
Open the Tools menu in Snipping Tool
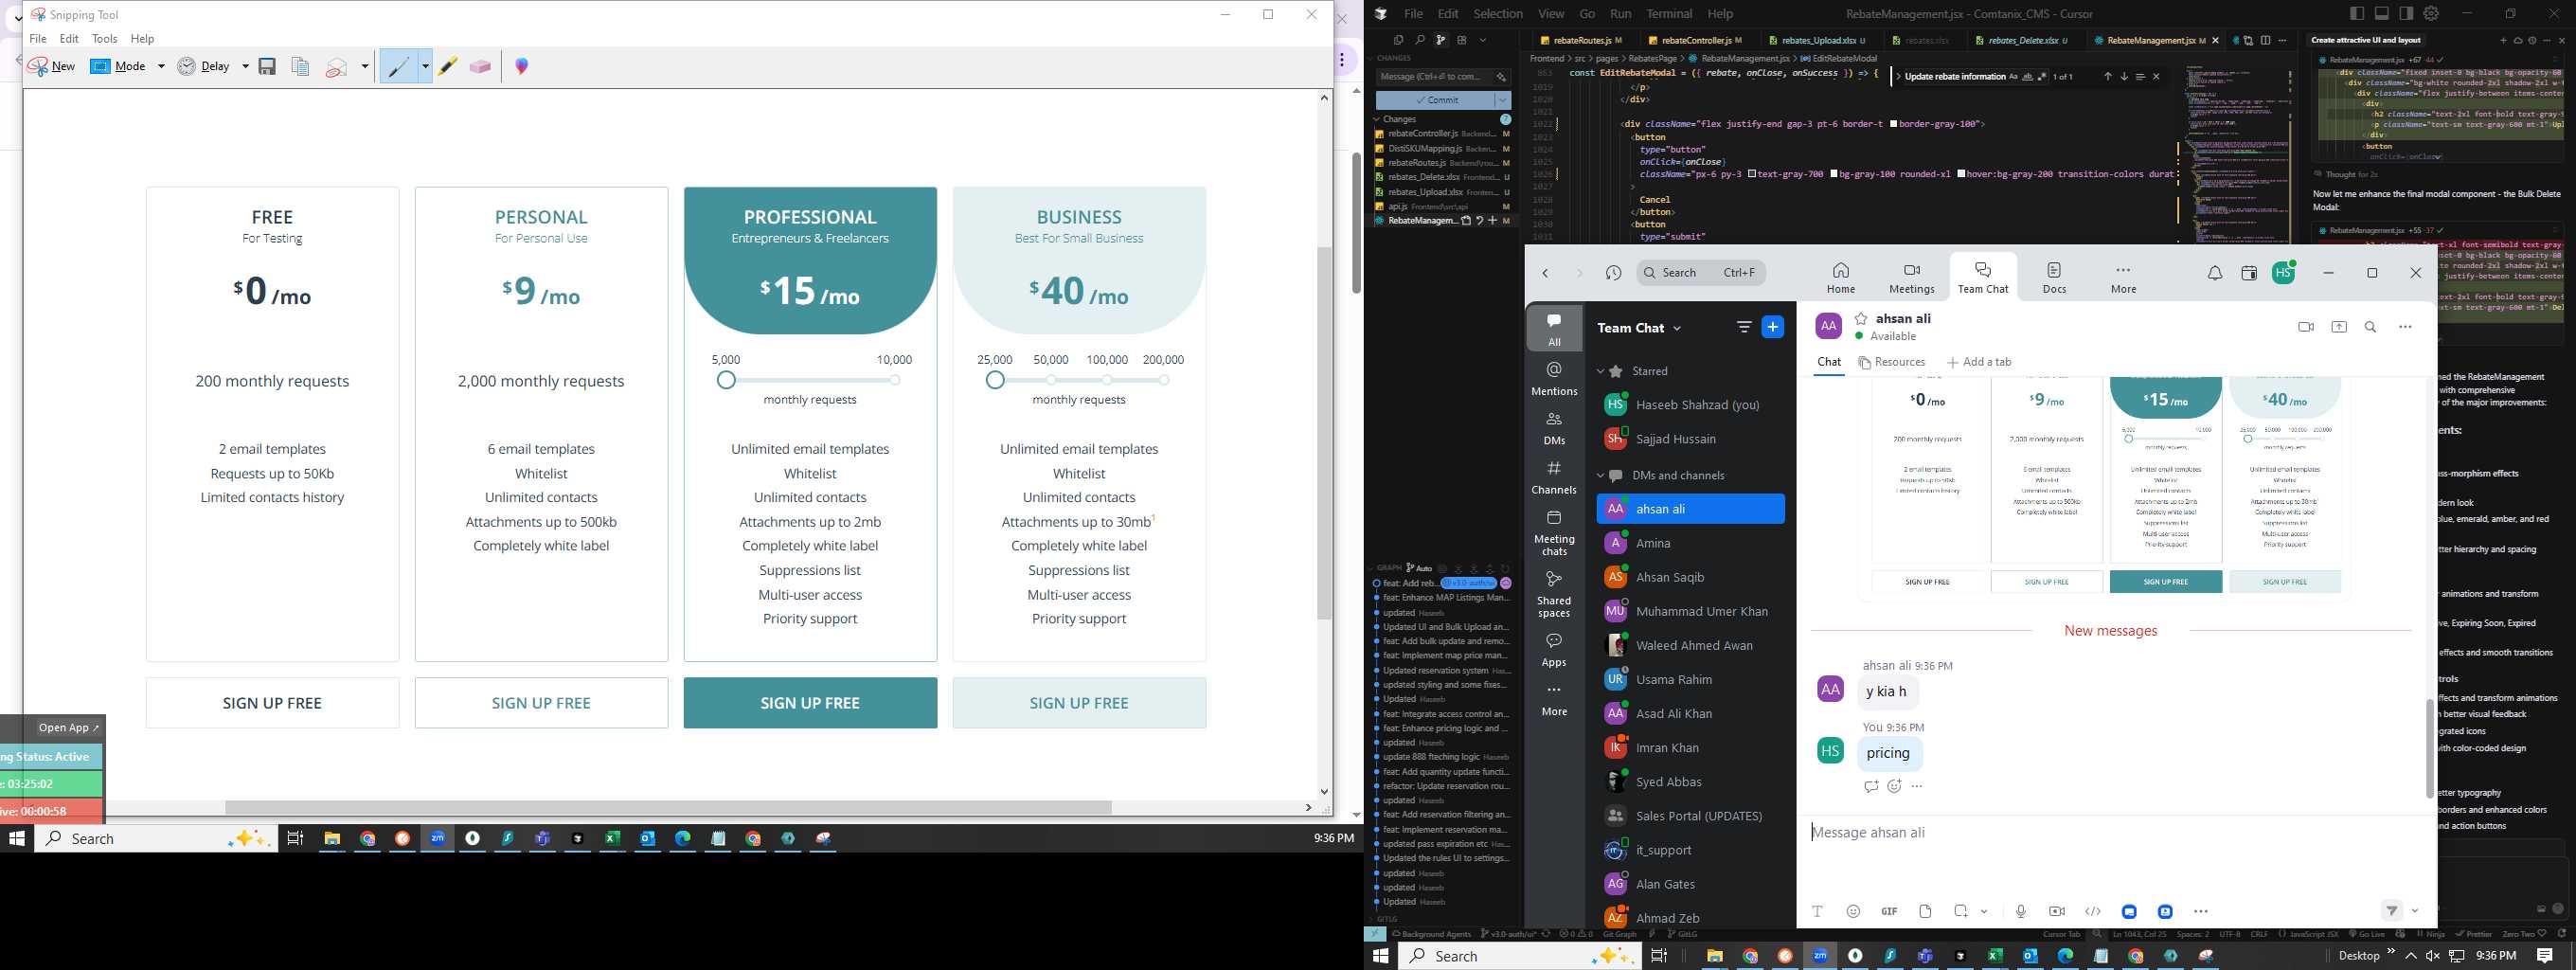(104, 38)
